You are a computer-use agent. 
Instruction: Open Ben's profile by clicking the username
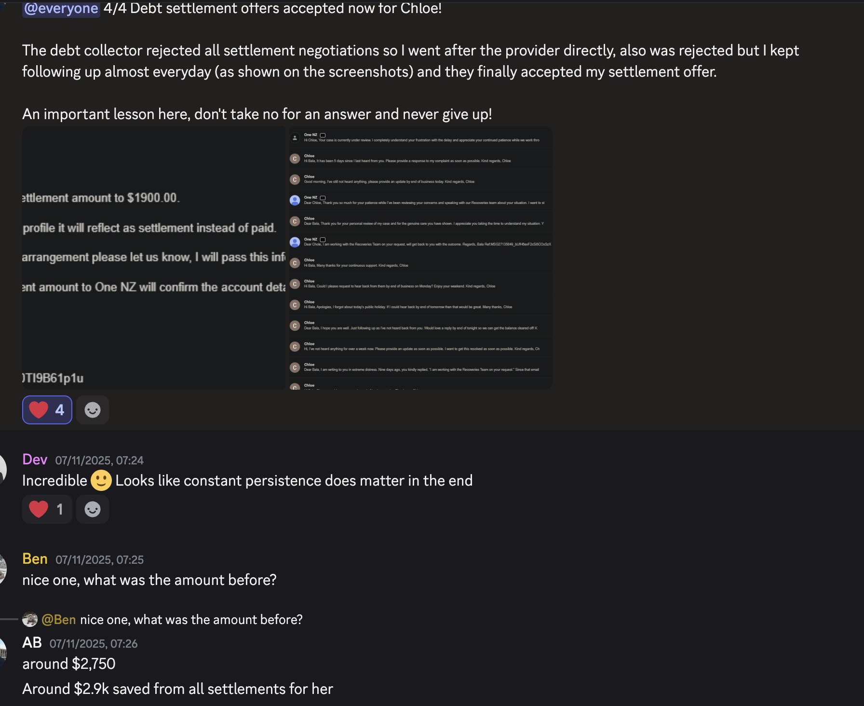34,559
